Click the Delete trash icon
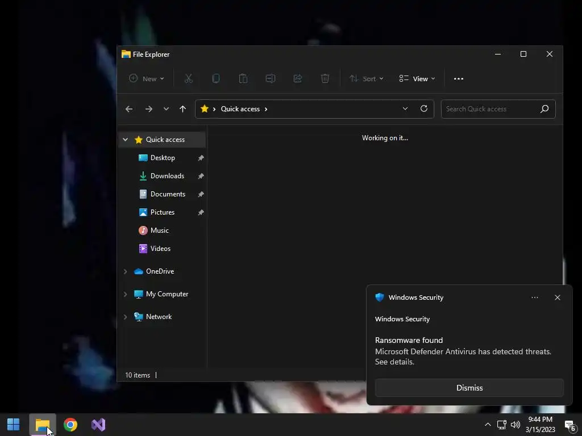The width and height of the screenshot is (582, 436). [x=325, y=78]
